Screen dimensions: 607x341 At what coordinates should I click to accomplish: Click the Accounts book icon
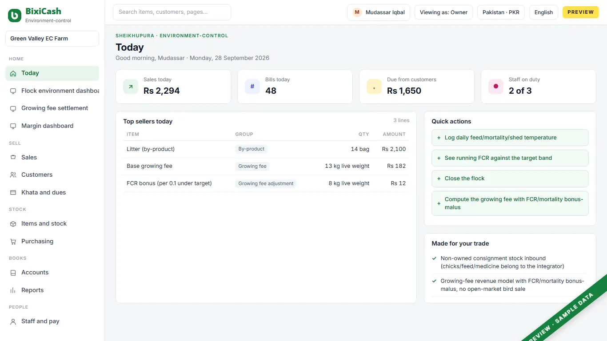[13, 273]
